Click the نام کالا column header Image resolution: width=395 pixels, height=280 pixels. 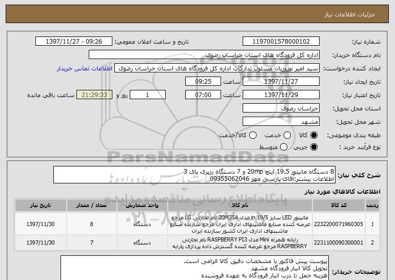click(x=240, y=206)
